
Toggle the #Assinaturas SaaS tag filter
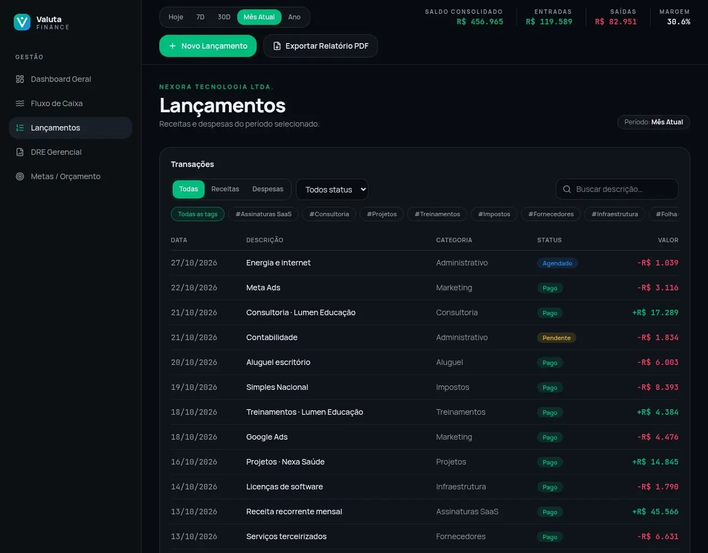[x=263, y=214]
